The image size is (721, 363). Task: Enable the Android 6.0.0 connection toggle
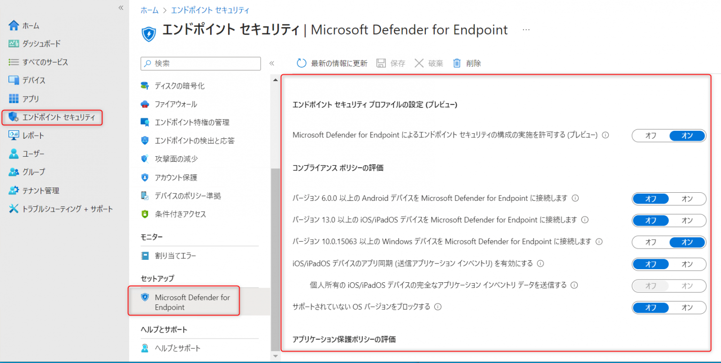click(x=687, y=199)
